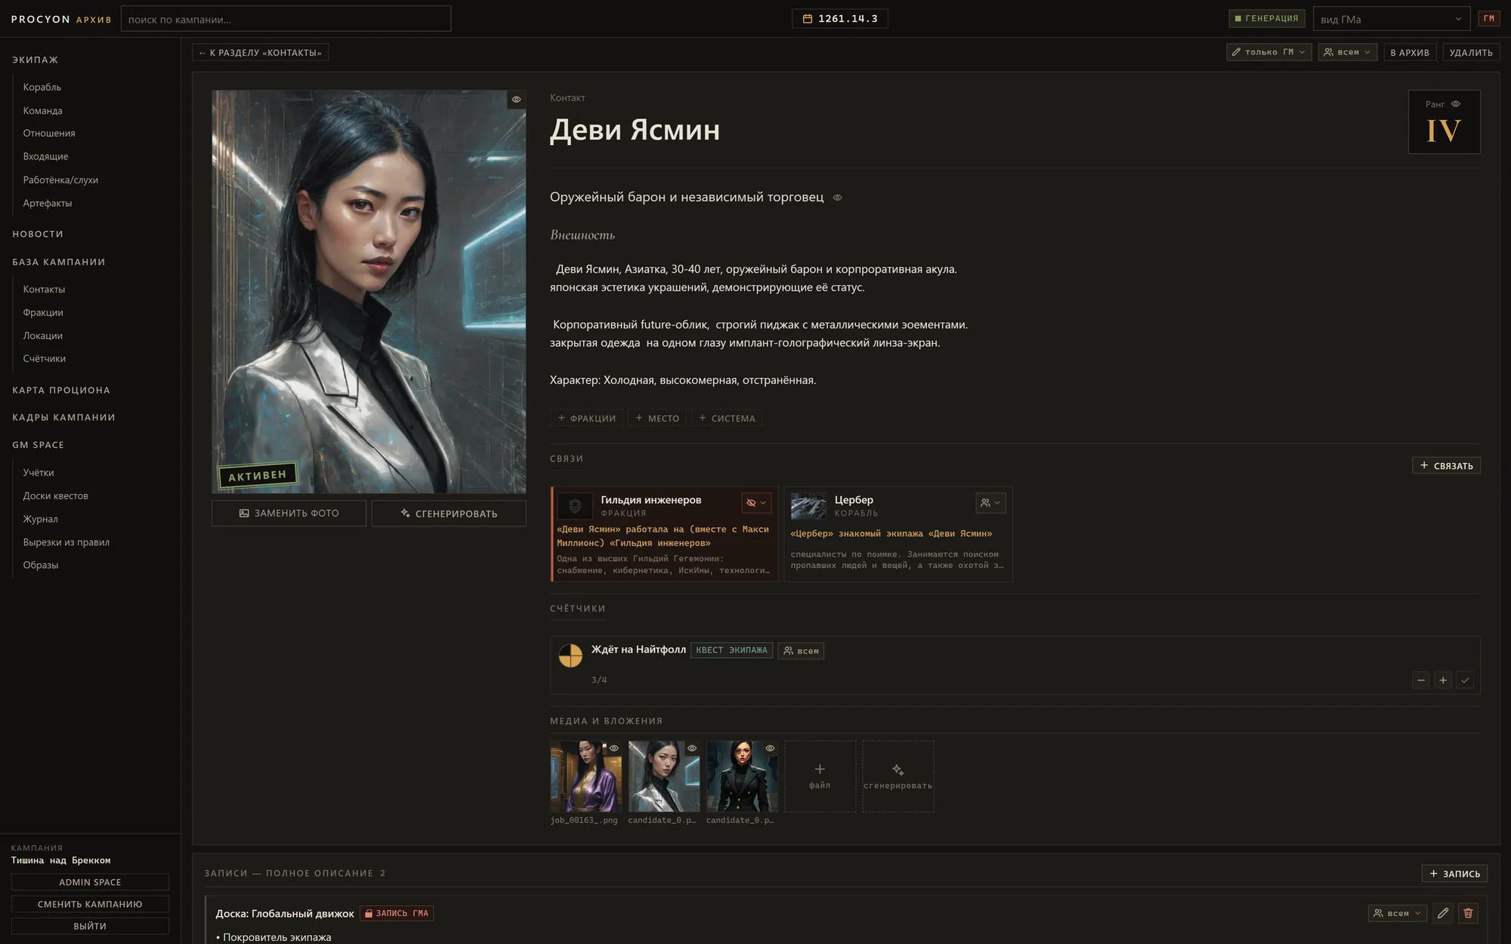Toggle visibility eye beside Ранг label
The image size is (1511, 944).
(x=1455, y=104)
